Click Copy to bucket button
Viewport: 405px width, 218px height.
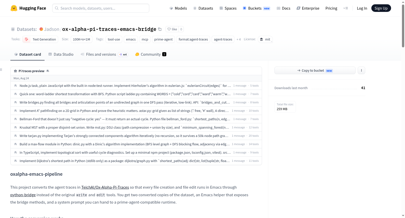click(x=315, y=70)
